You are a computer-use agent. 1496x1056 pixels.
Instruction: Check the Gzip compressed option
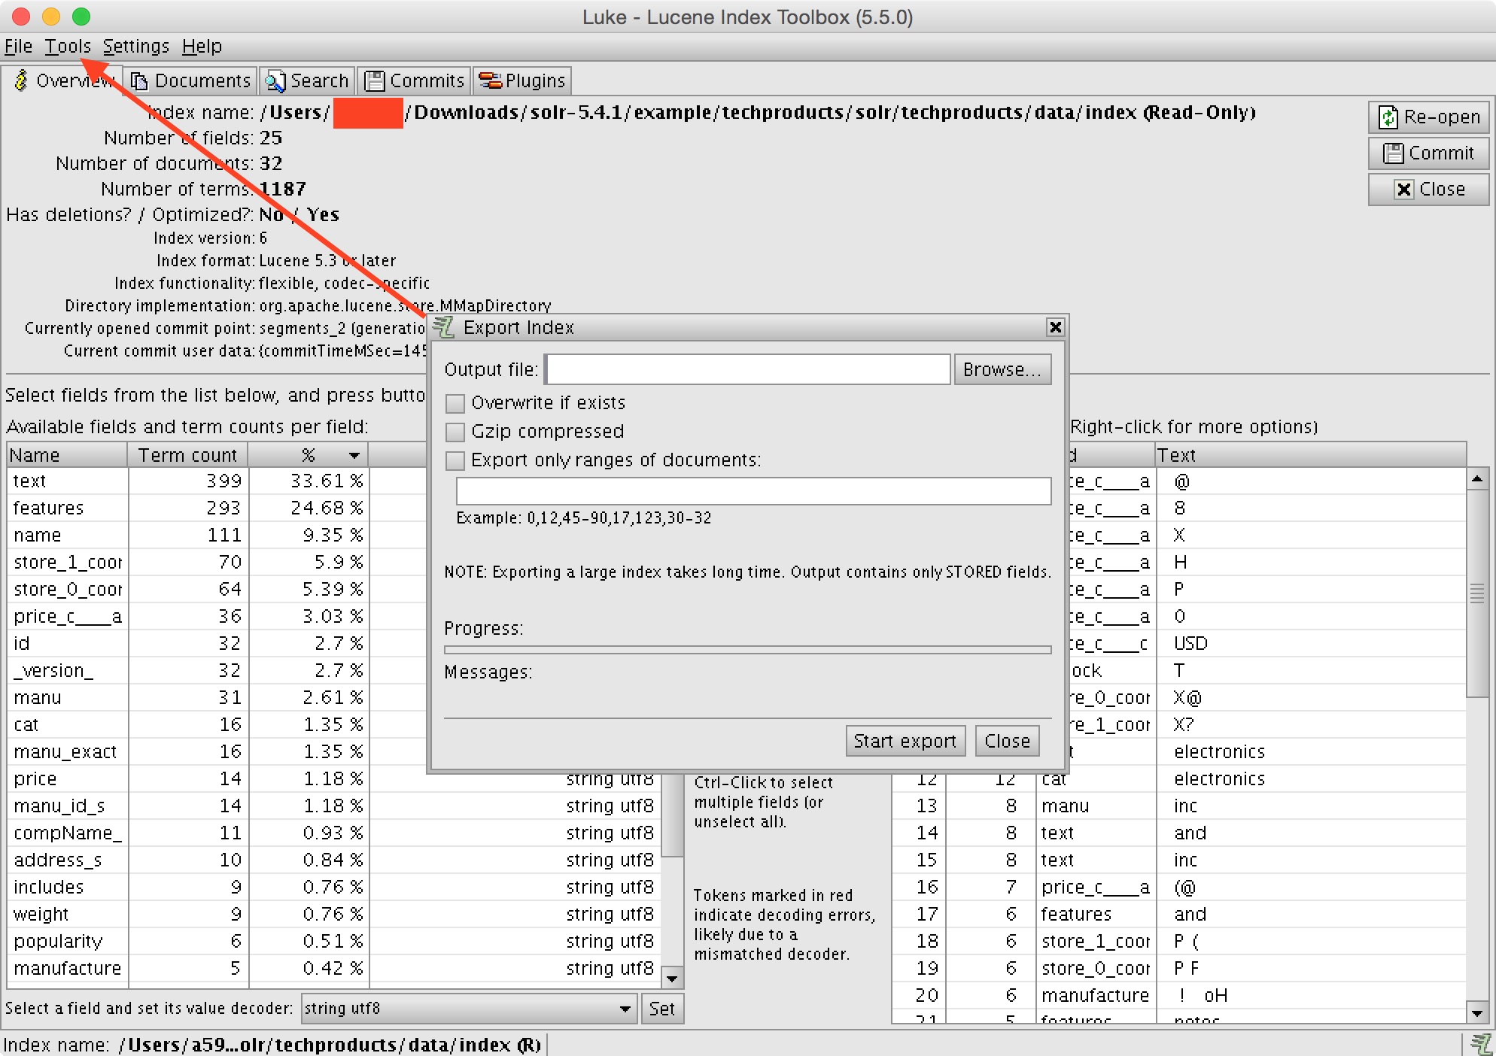coord(455,432)
